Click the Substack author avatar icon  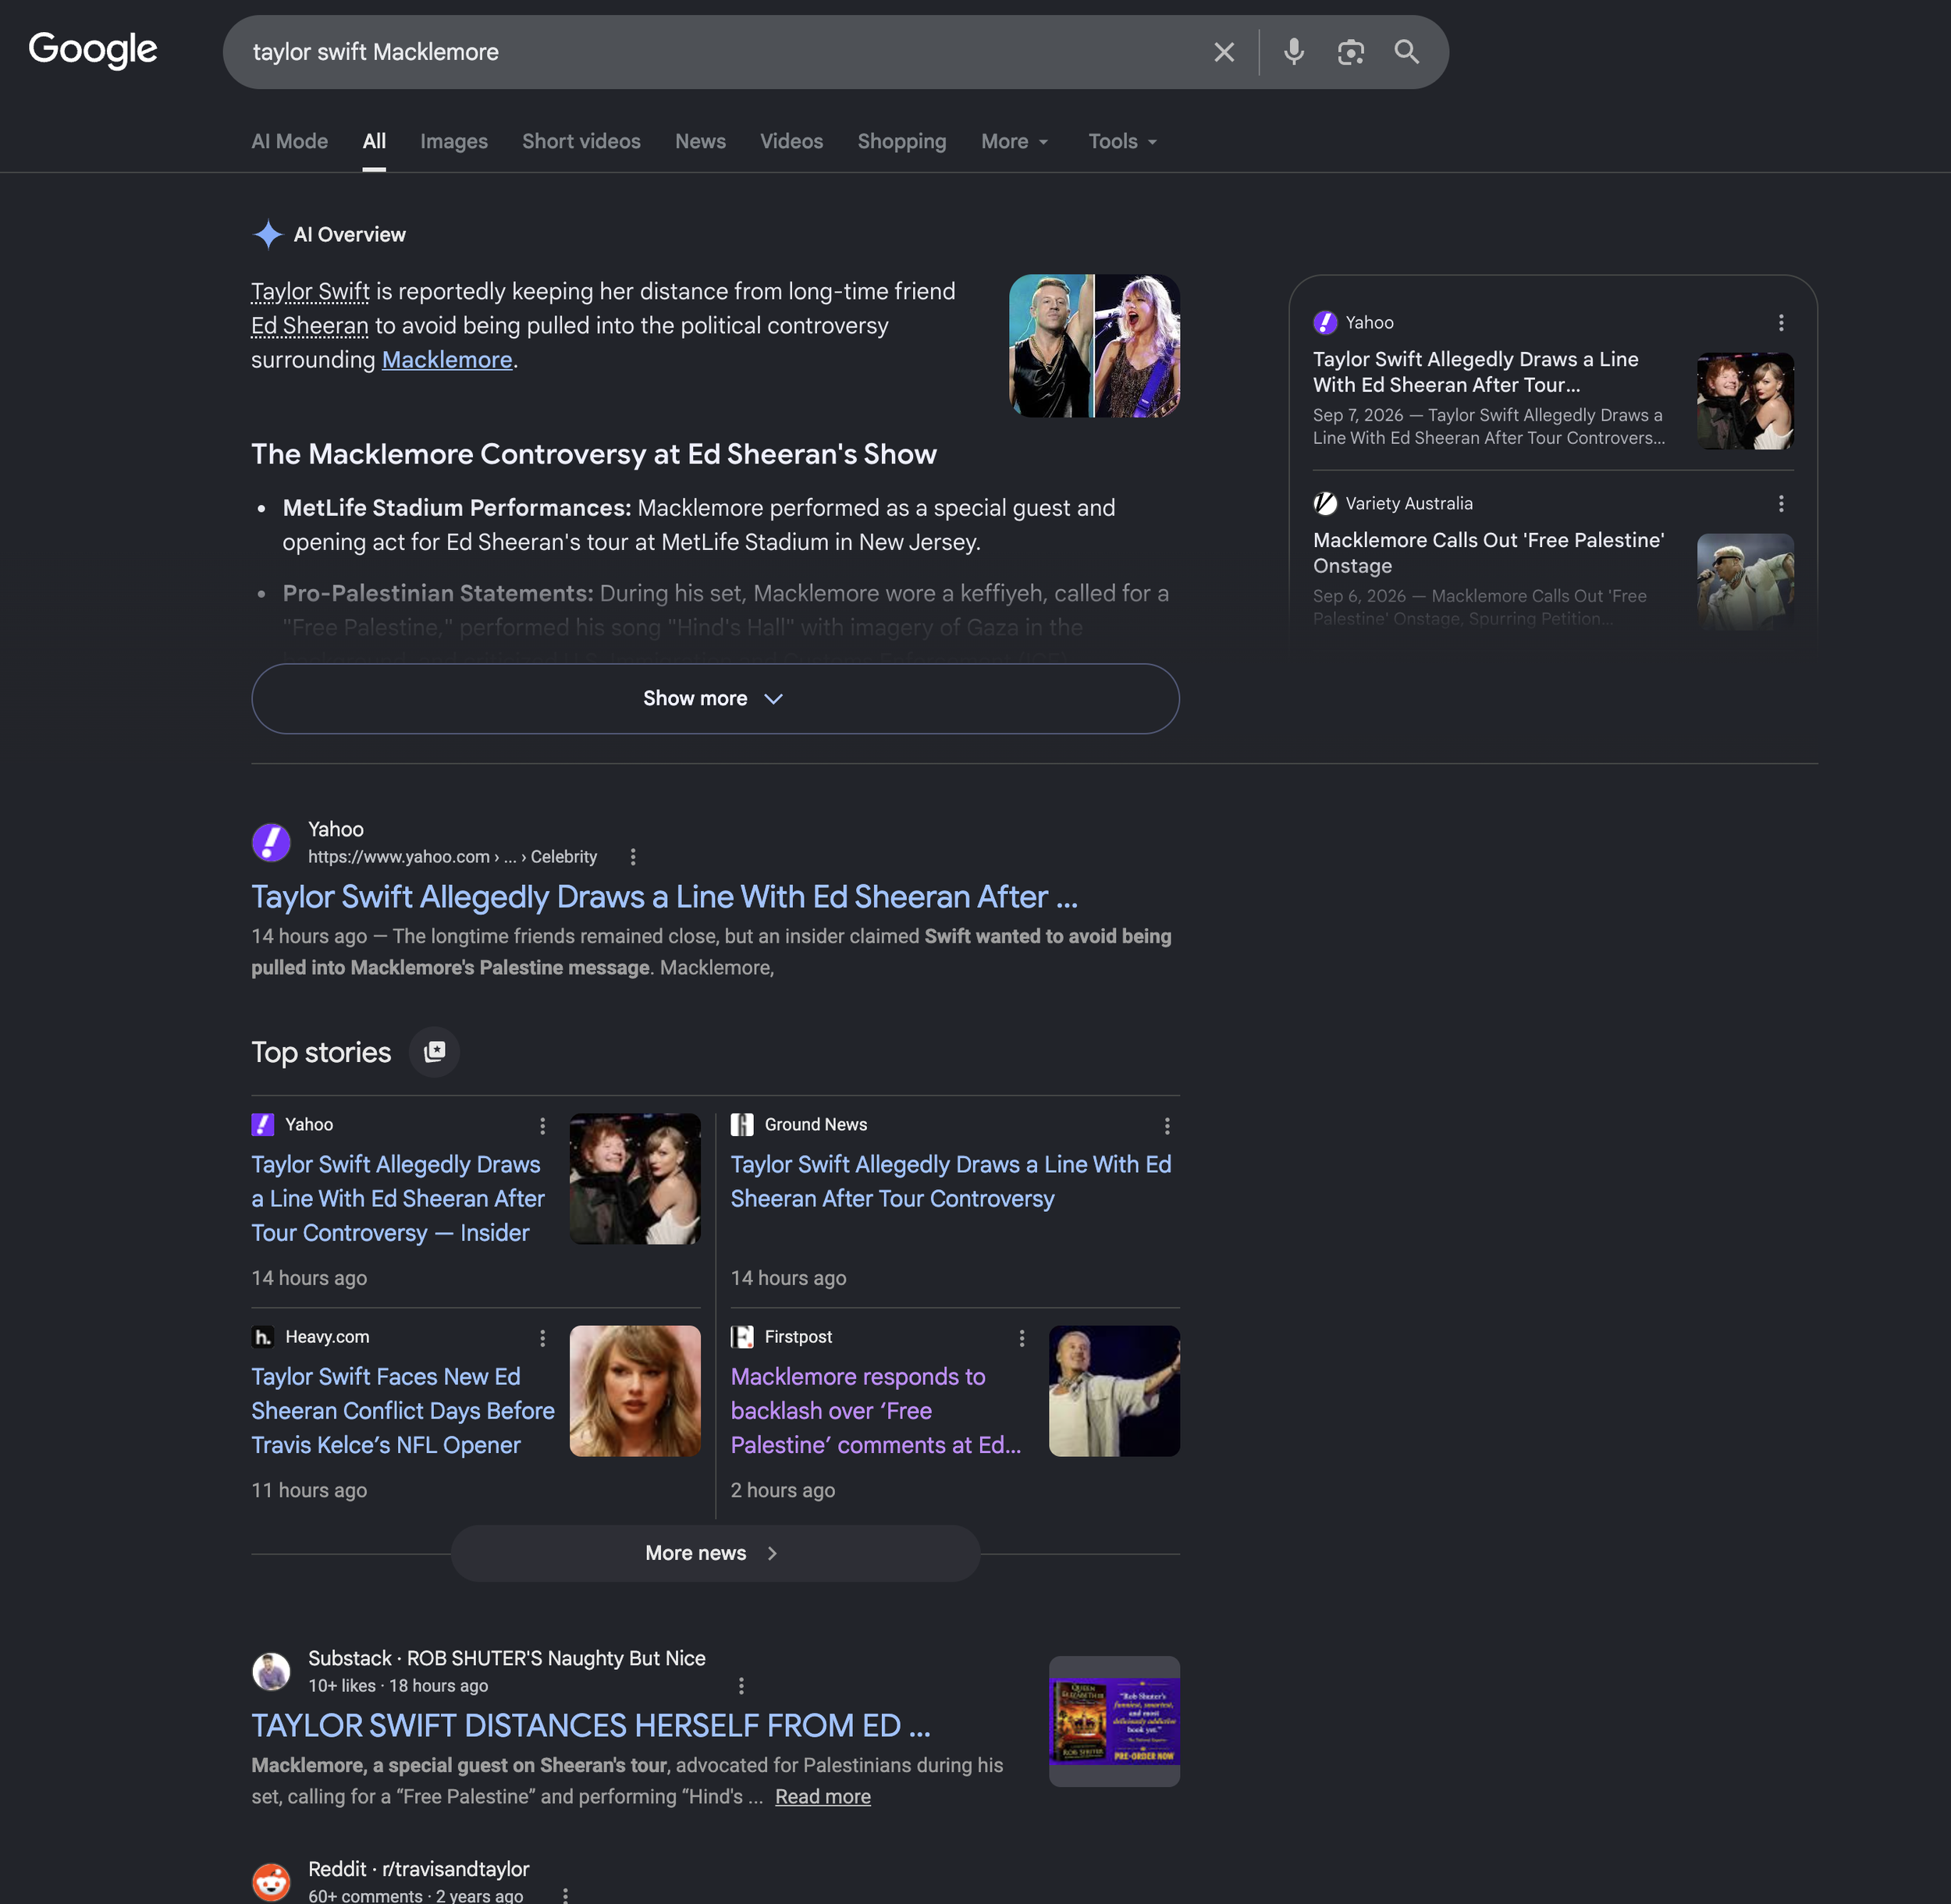point(271,1671)
